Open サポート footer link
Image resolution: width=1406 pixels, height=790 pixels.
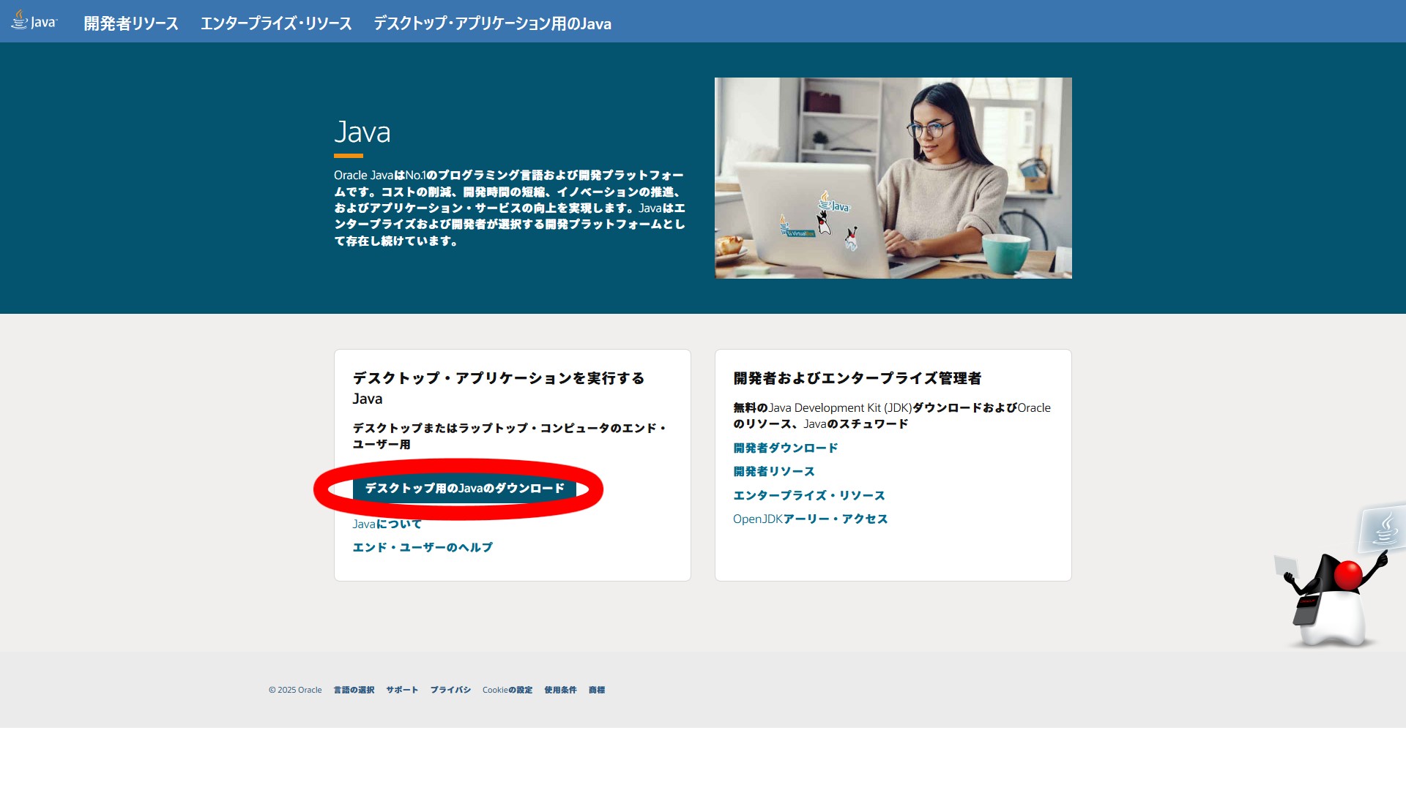click(402, 690)
